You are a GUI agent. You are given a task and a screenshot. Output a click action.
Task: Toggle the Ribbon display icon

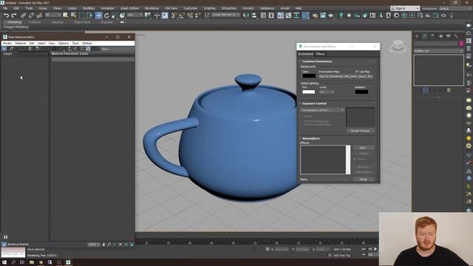[281, 16]
